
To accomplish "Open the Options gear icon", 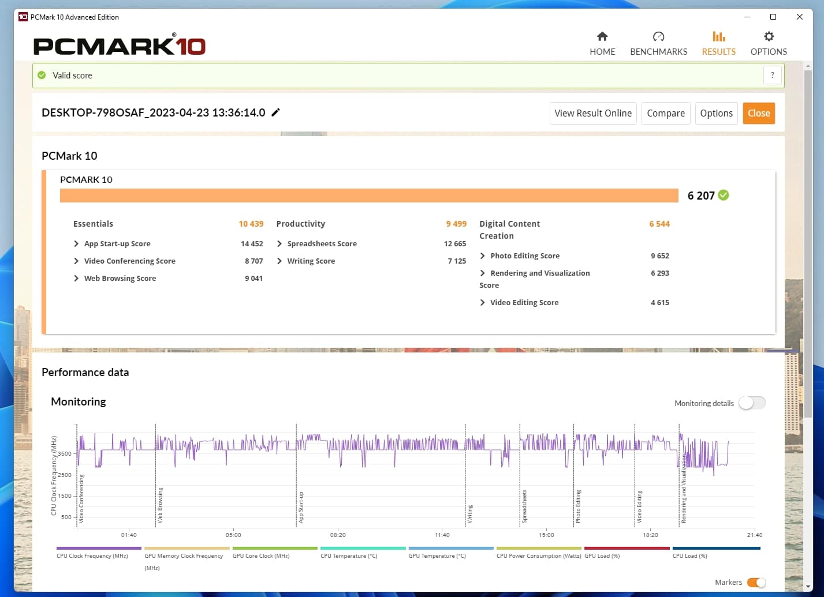I will point(769,37).
